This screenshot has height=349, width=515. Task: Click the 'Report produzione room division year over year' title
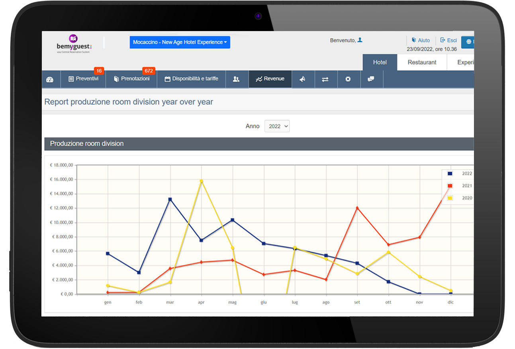pyautogui.click(x=129, y=102)
